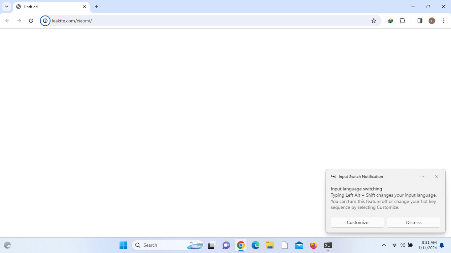The width and height of the screenshot is (451, 253).
Task: Dismiss the Input Switch Notification
Action: (414, 222)
